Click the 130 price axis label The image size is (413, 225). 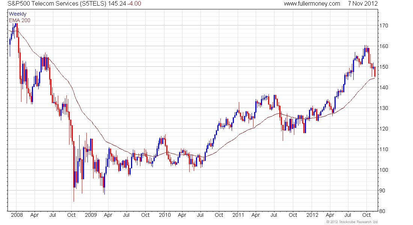[x=383, y=108]
